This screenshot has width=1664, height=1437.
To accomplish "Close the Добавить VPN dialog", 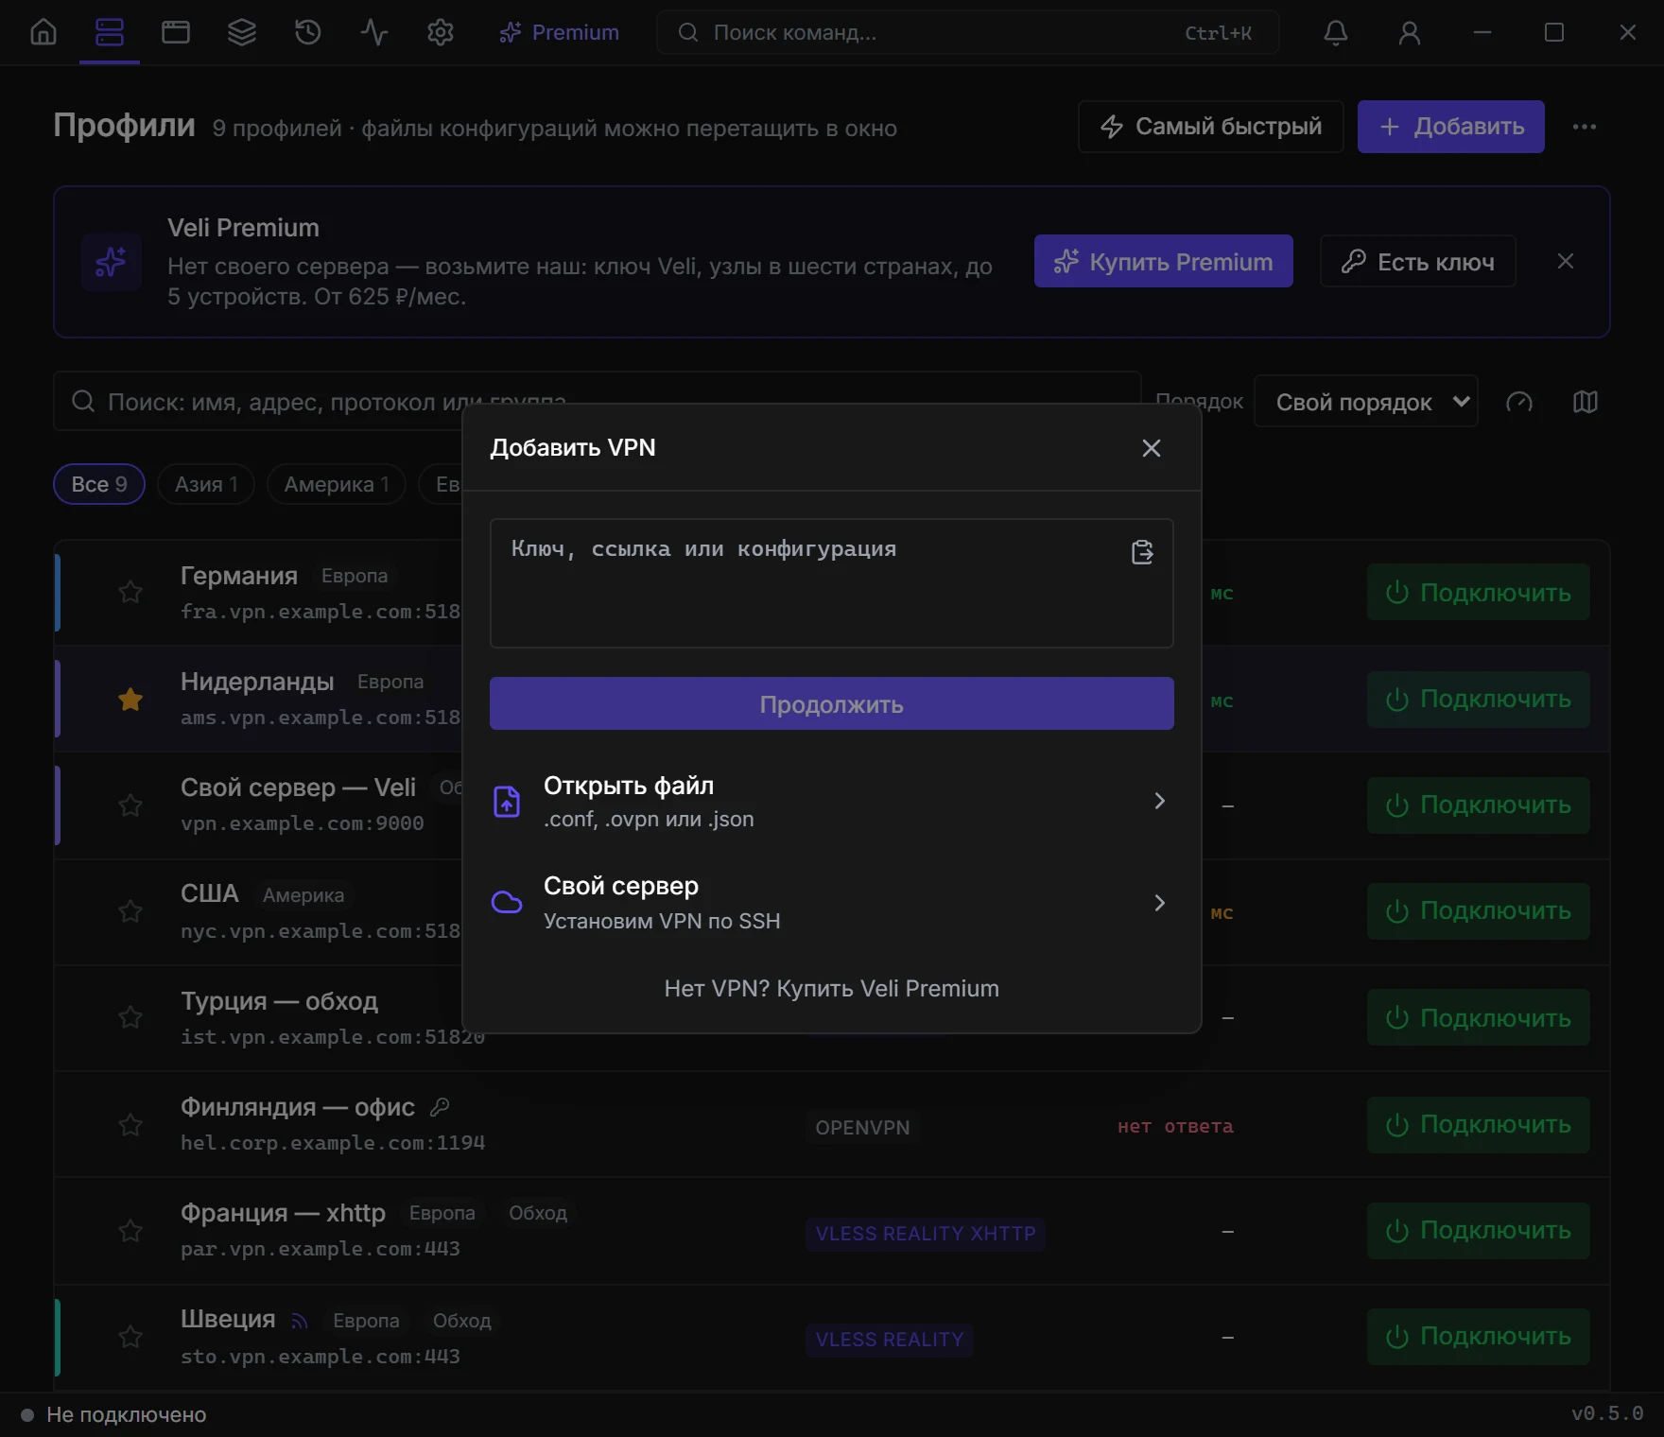I will coord(1151,448).
